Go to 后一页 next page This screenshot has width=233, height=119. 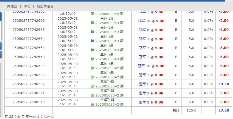click(x=49, y=116)
